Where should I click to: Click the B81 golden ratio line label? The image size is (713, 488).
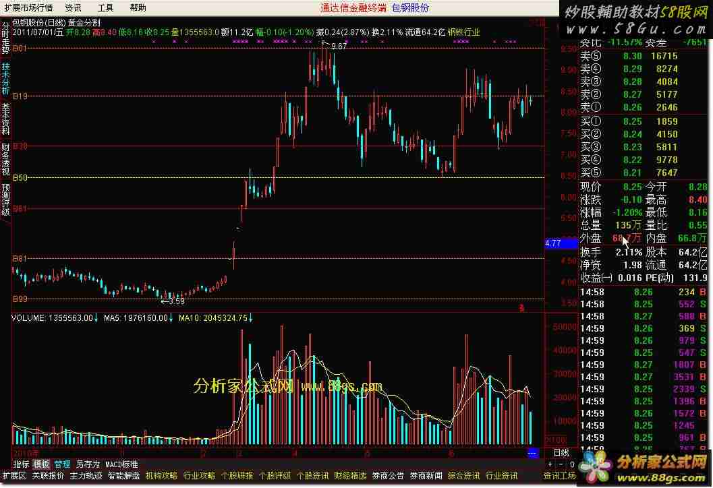pos(20,259)
